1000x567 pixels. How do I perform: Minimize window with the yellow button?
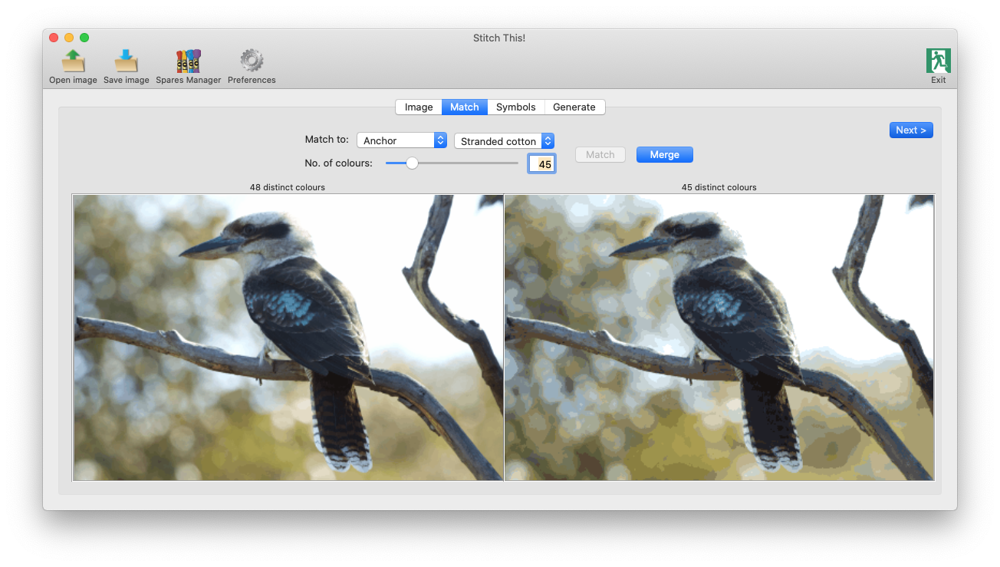[x=69, y=38]
